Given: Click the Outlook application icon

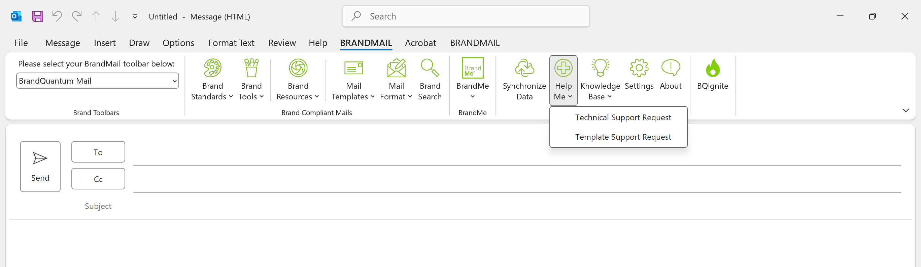Looking at the screenshot, I should (16, 16).
